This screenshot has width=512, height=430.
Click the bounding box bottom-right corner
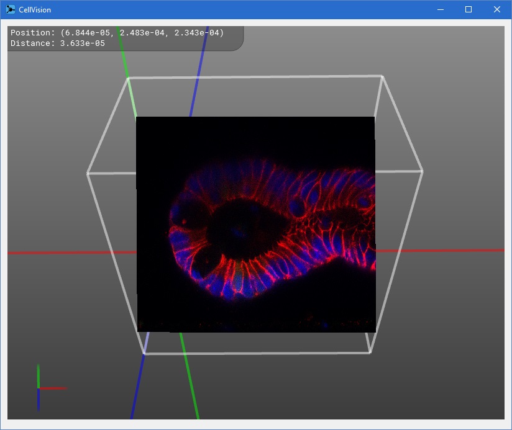371,352
